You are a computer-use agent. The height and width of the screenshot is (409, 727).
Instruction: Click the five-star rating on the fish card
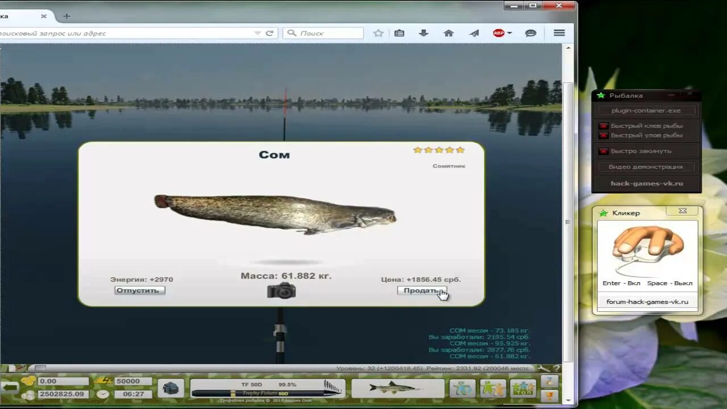coord(439,150)
